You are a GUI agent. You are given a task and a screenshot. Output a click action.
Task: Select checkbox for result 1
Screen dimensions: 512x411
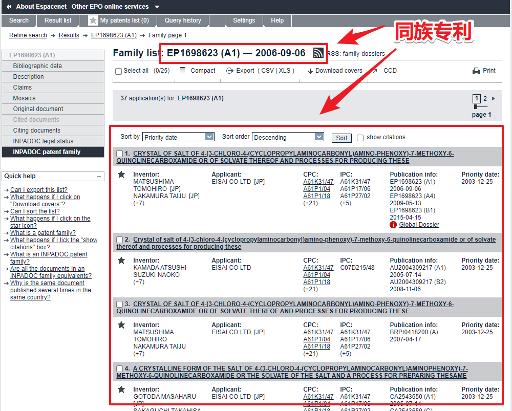120,154
